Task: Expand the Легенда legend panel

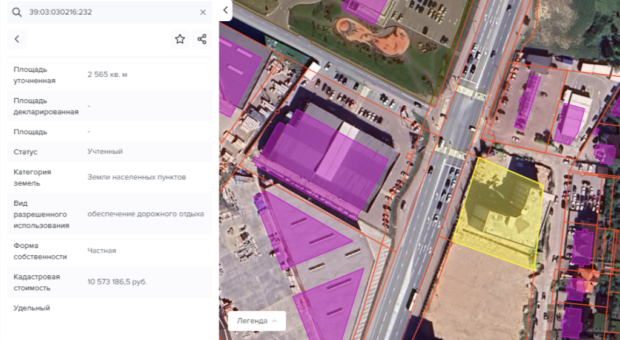Action: 257,321
